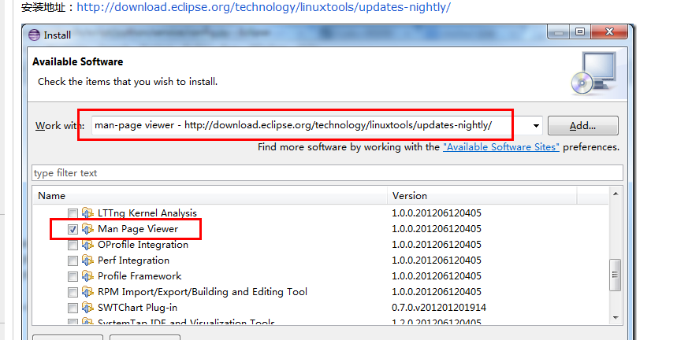The height and width of the screenshot is (340, 677).
Task: Select the Man Page Viewer row text
Action: [138, 229]
